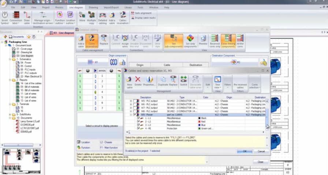Uncheck core 2 - L2

click(138, 122)
